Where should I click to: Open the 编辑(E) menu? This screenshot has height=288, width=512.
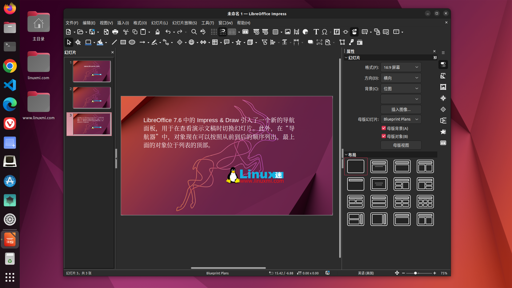(89, 23)
